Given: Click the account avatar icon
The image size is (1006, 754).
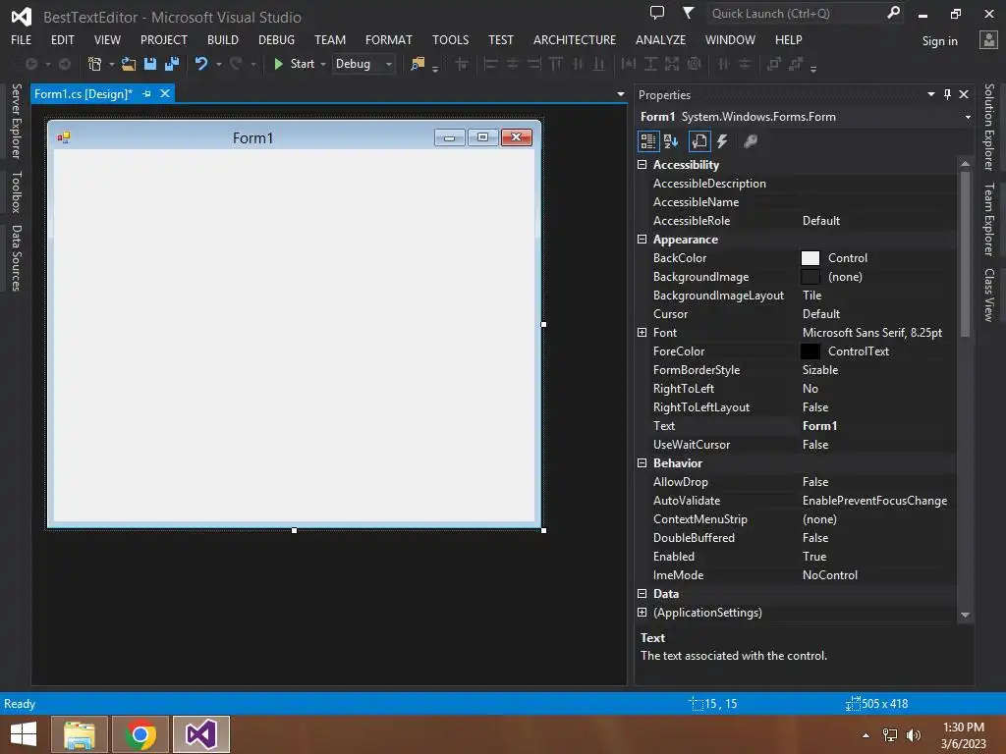Looking at the screenshot, I should pos(988,40).
